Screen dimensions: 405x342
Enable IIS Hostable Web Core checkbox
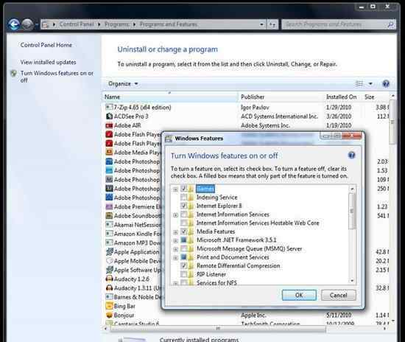(183, 223)
